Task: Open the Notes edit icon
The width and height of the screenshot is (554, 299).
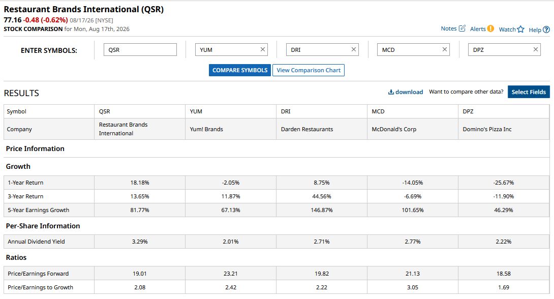Action: (462, 28)
